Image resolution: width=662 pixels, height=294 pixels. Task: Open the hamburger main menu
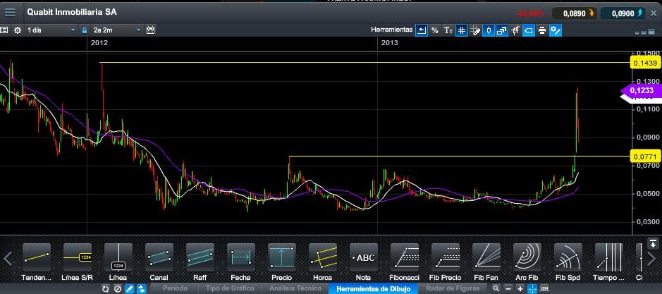(10, 12)
